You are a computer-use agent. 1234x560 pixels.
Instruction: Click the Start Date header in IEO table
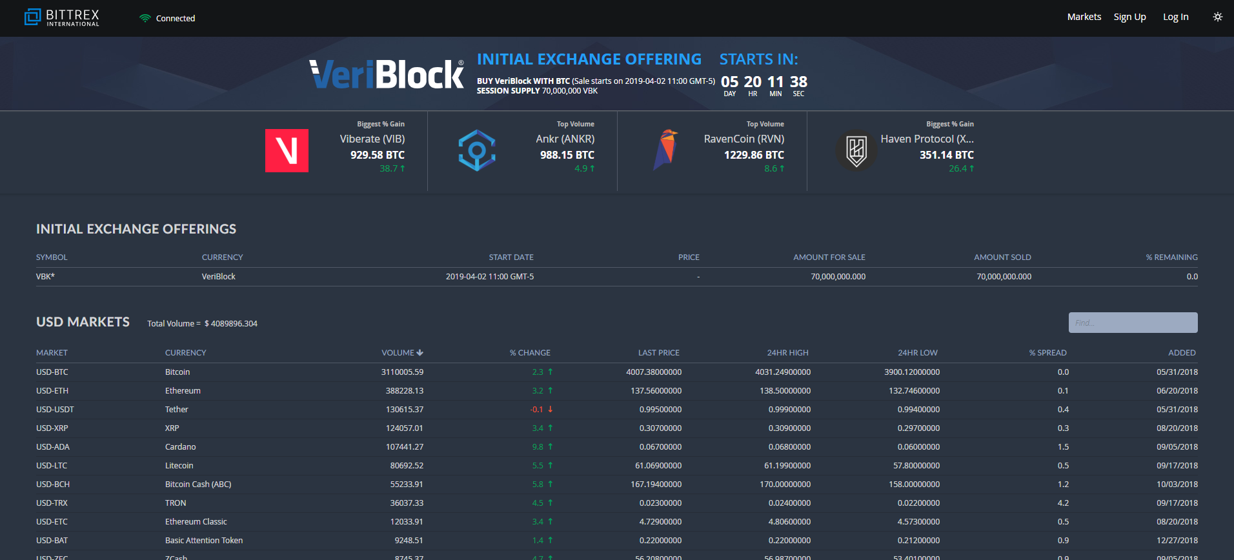click(511, 257)
